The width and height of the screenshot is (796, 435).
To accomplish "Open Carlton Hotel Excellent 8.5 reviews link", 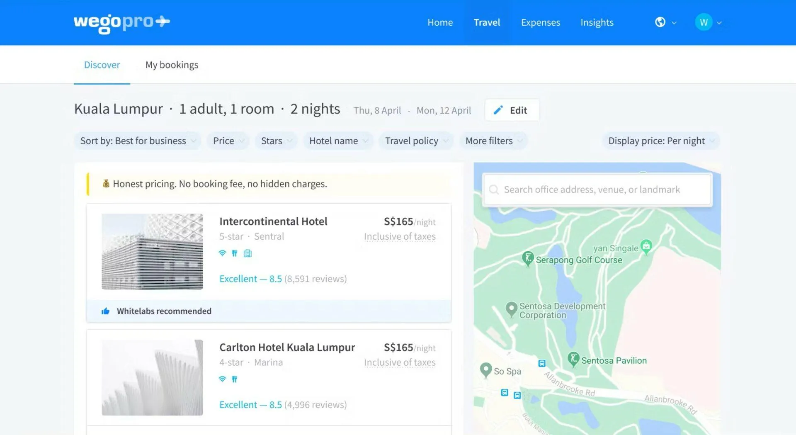I will (283, 405).
